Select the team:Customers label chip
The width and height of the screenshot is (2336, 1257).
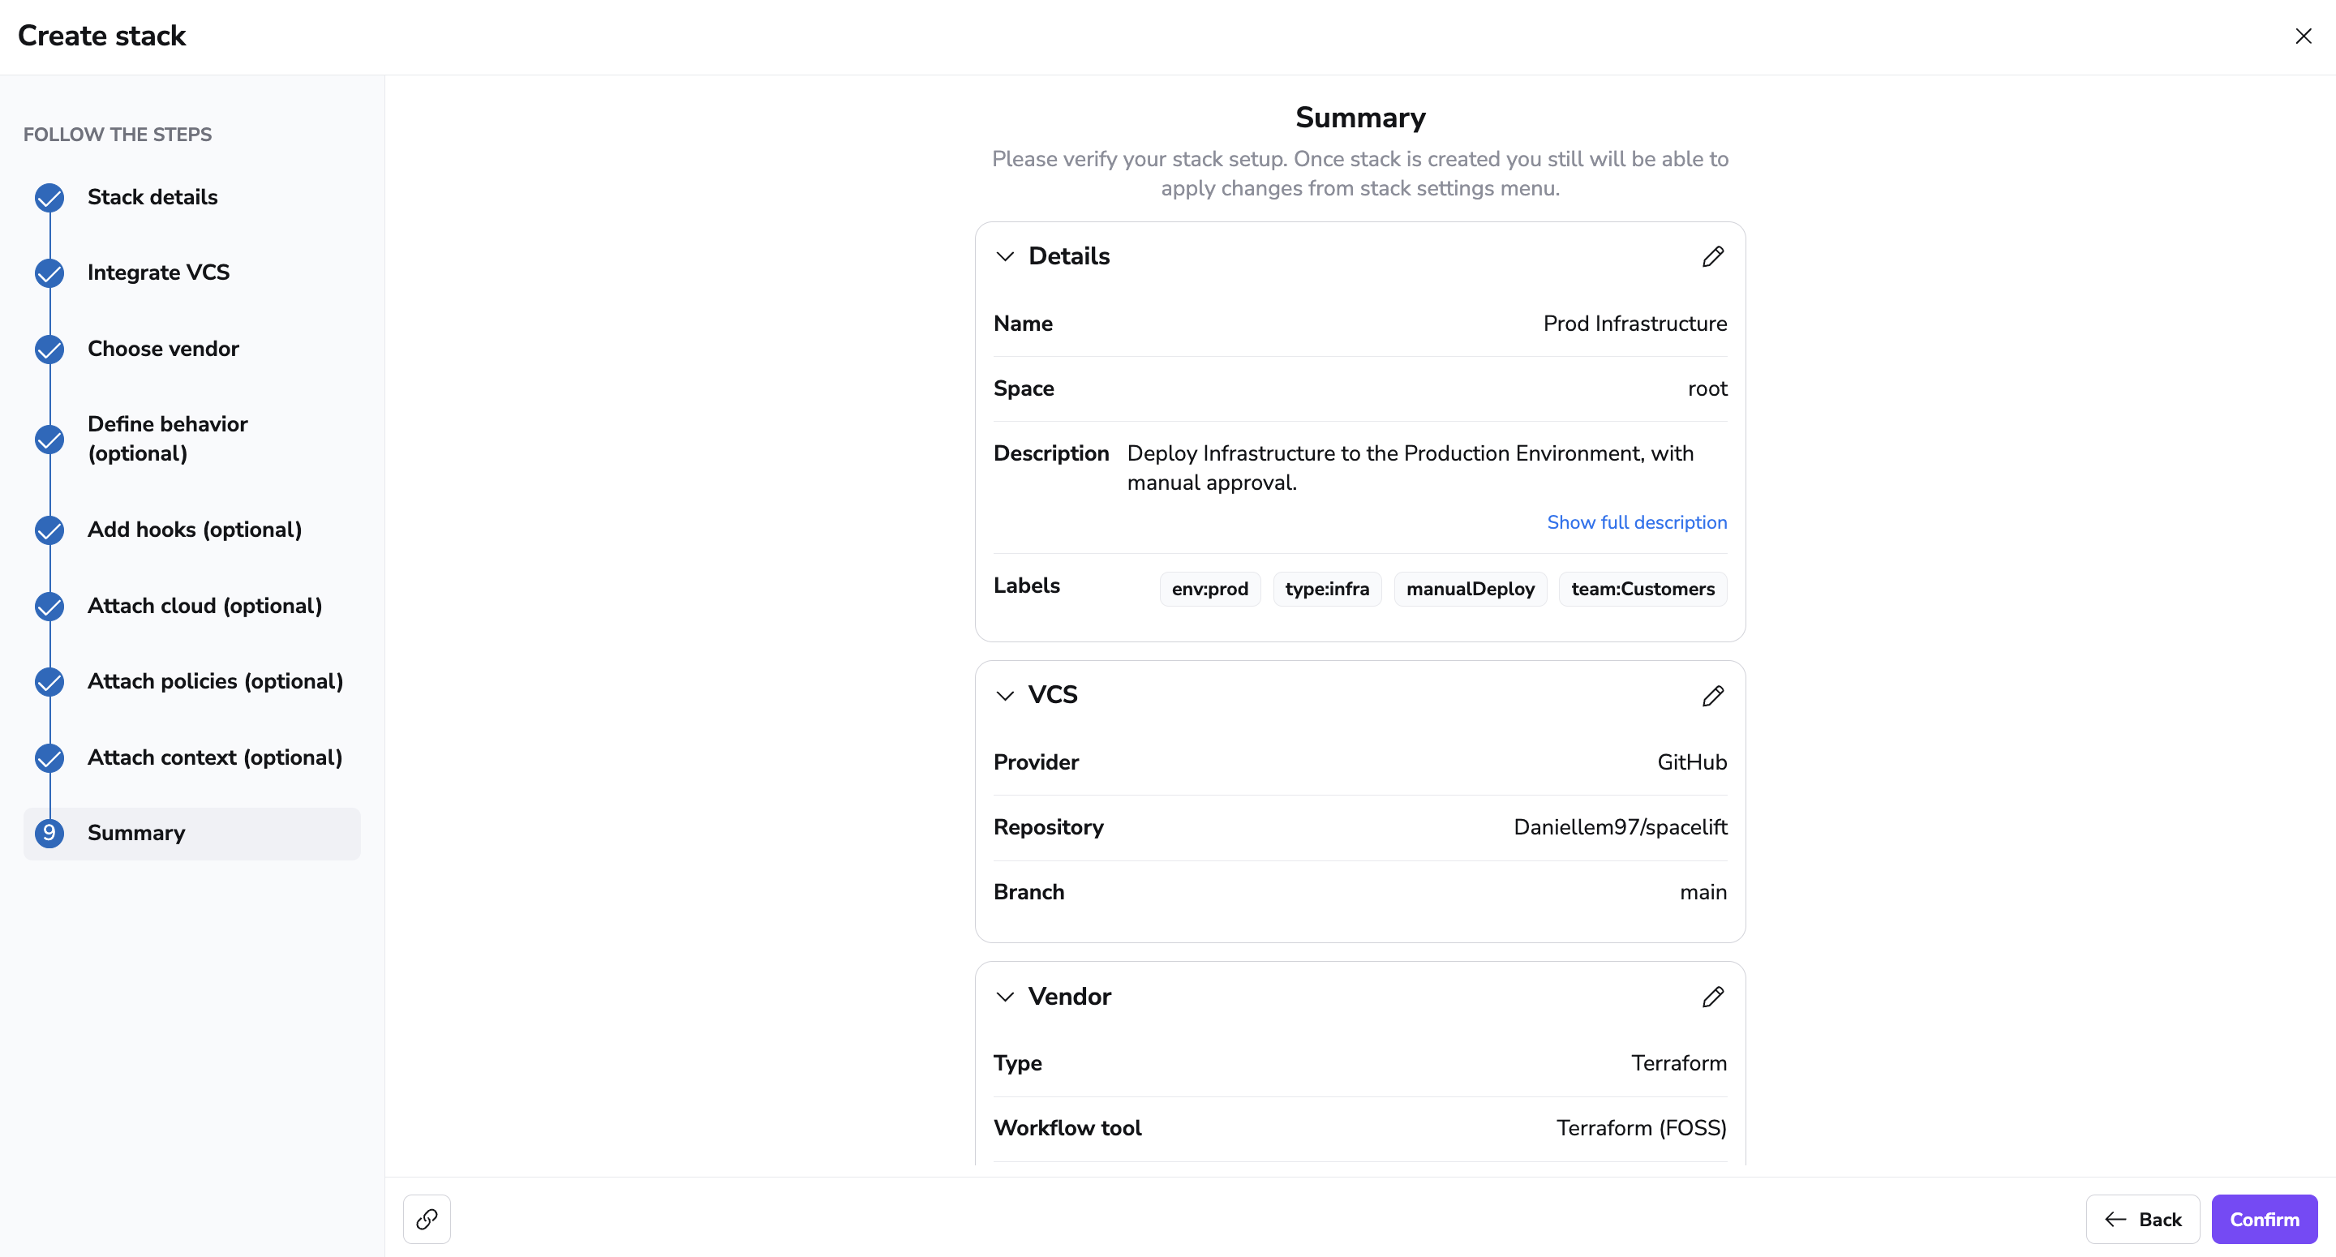click(1642, 590)
